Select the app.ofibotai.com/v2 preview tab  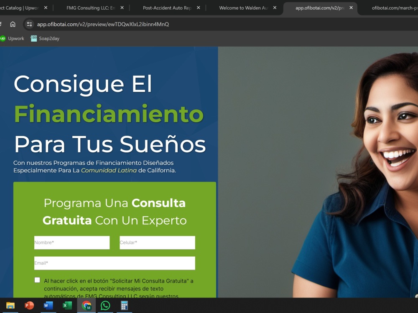coord(319,8)
